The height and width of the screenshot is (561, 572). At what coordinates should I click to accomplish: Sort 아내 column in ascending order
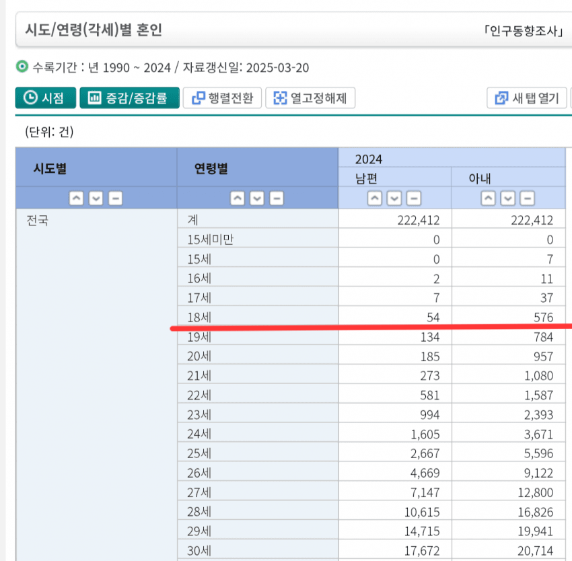[x=489, y=198]
